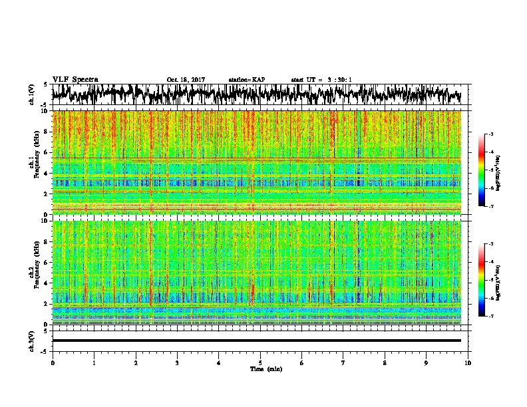Click the ch.1 color scale bar

481,170
